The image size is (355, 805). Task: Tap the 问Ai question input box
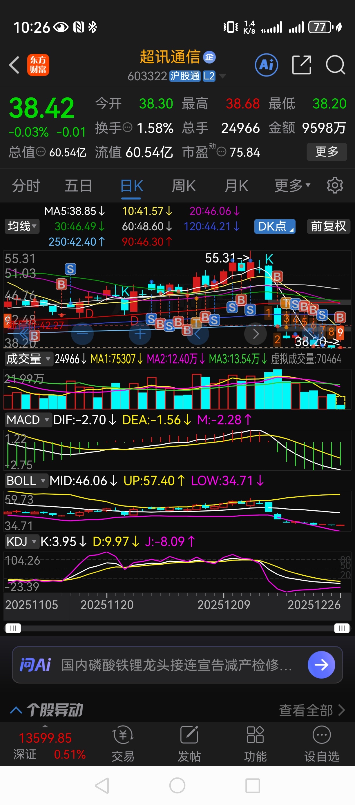pos(177,665)
